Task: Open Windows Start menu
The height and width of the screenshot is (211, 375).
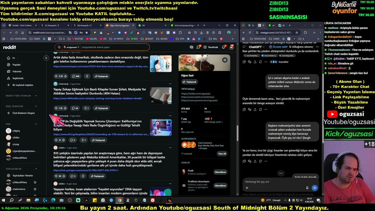Action: (4, 200)
